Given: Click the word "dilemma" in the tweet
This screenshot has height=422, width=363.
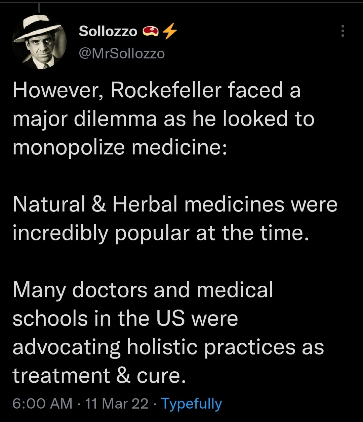Looking at the screenshot, I should (x=115, y=119).
